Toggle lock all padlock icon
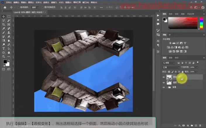 [183, 72]
